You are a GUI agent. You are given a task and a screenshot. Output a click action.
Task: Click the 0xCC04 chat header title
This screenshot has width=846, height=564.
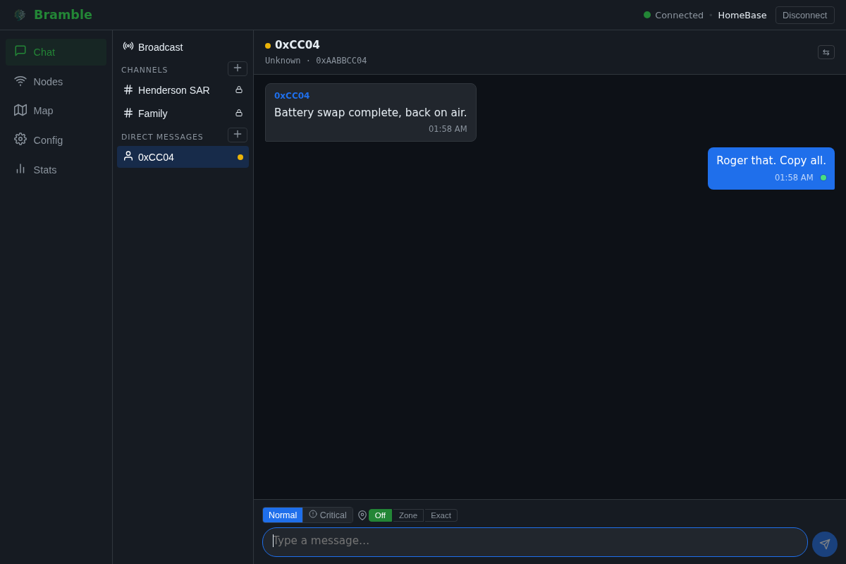(x=297, y=45)
